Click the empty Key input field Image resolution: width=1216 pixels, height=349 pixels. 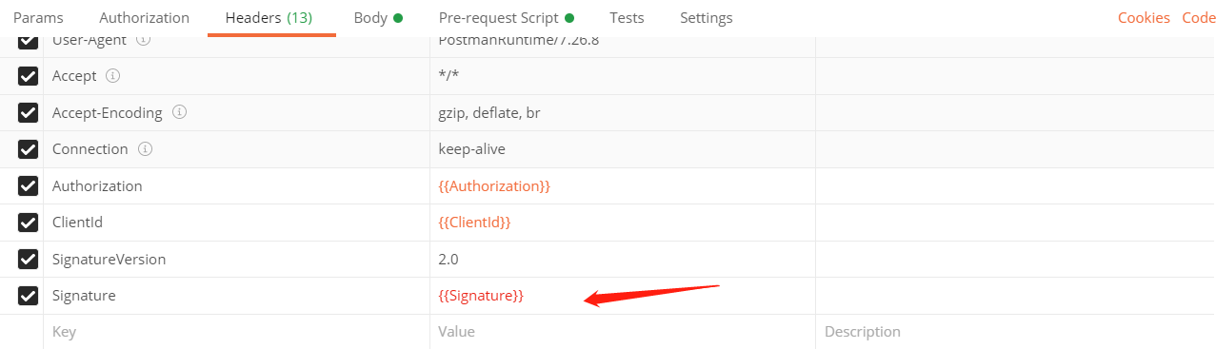click(236, 332)
